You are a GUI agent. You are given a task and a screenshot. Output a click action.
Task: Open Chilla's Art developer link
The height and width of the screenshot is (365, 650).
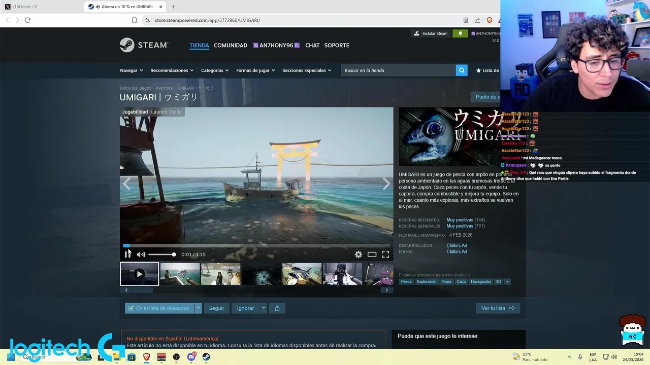pyautogui.click(x=457, y=245)
